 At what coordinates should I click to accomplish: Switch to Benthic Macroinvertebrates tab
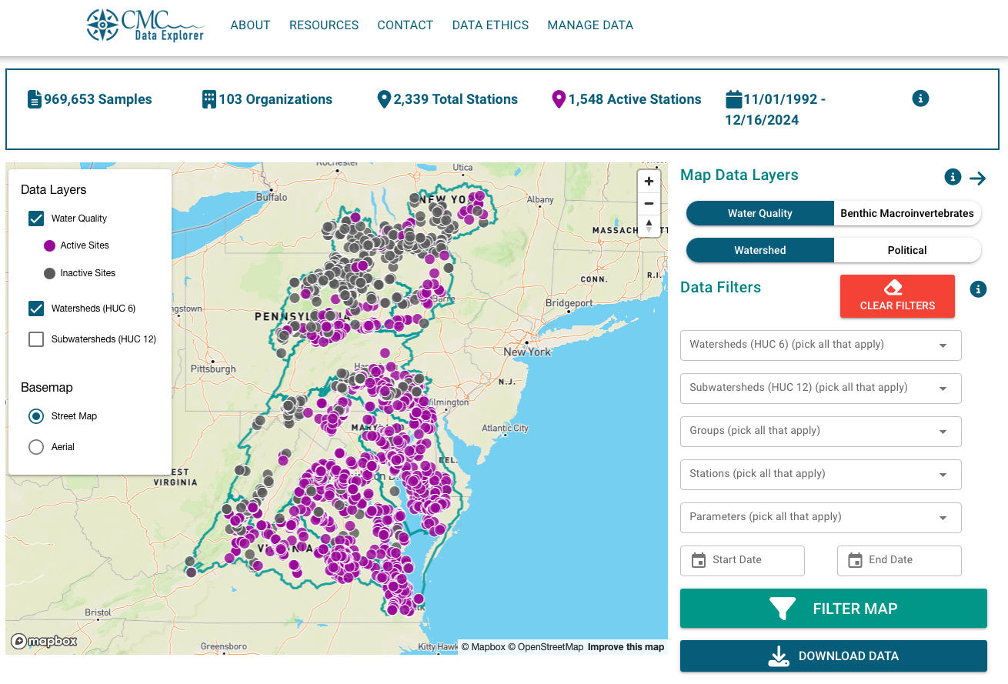coord(906,213)
